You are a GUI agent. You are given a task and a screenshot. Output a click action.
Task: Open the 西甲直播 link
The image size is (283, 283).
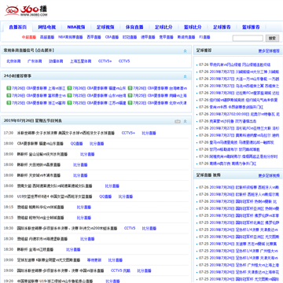(x=94, y=37)
